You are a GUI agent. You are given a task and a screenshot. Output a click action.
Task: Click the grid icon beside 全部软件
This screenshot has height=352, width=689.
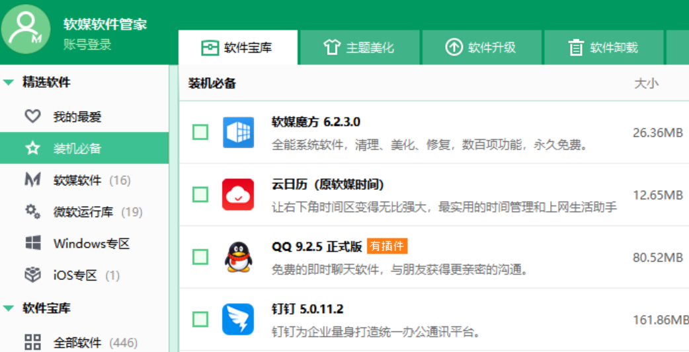pyautogui.click(x=32, y=342)
